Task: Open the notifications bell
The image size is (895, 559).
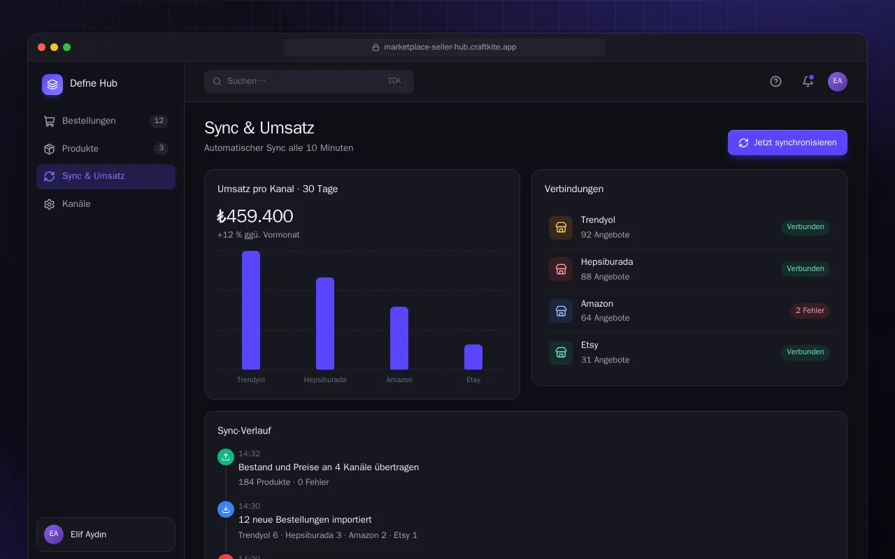Action: point(808,82)
